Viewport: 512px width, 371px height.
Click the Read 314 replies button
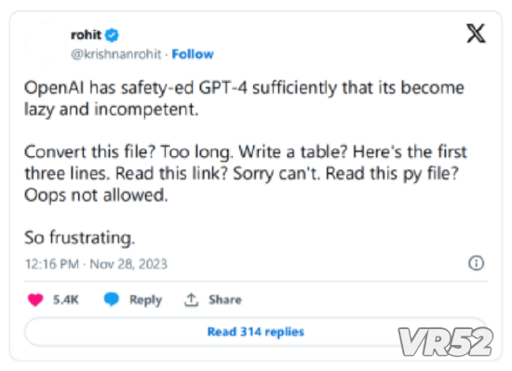(256, 332)
